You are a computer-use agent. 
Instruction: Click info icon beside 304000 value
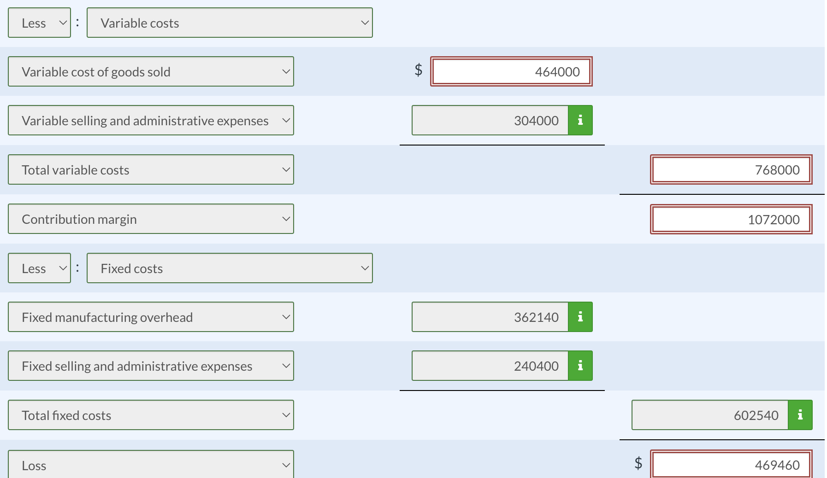580,120
